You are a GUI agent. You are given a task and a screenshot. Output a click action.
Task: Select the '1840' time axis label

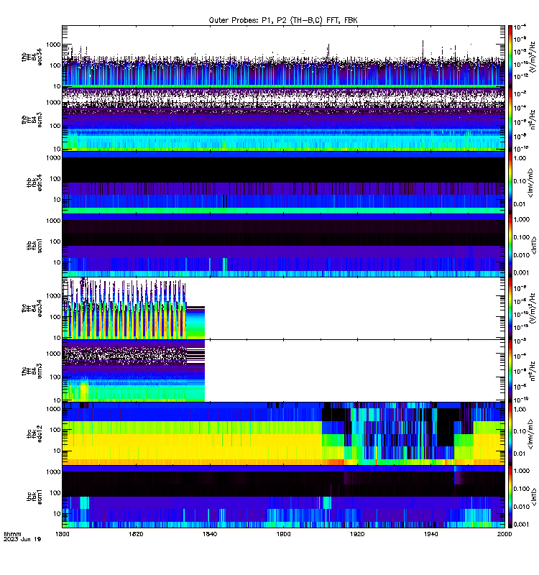(210, 534)
